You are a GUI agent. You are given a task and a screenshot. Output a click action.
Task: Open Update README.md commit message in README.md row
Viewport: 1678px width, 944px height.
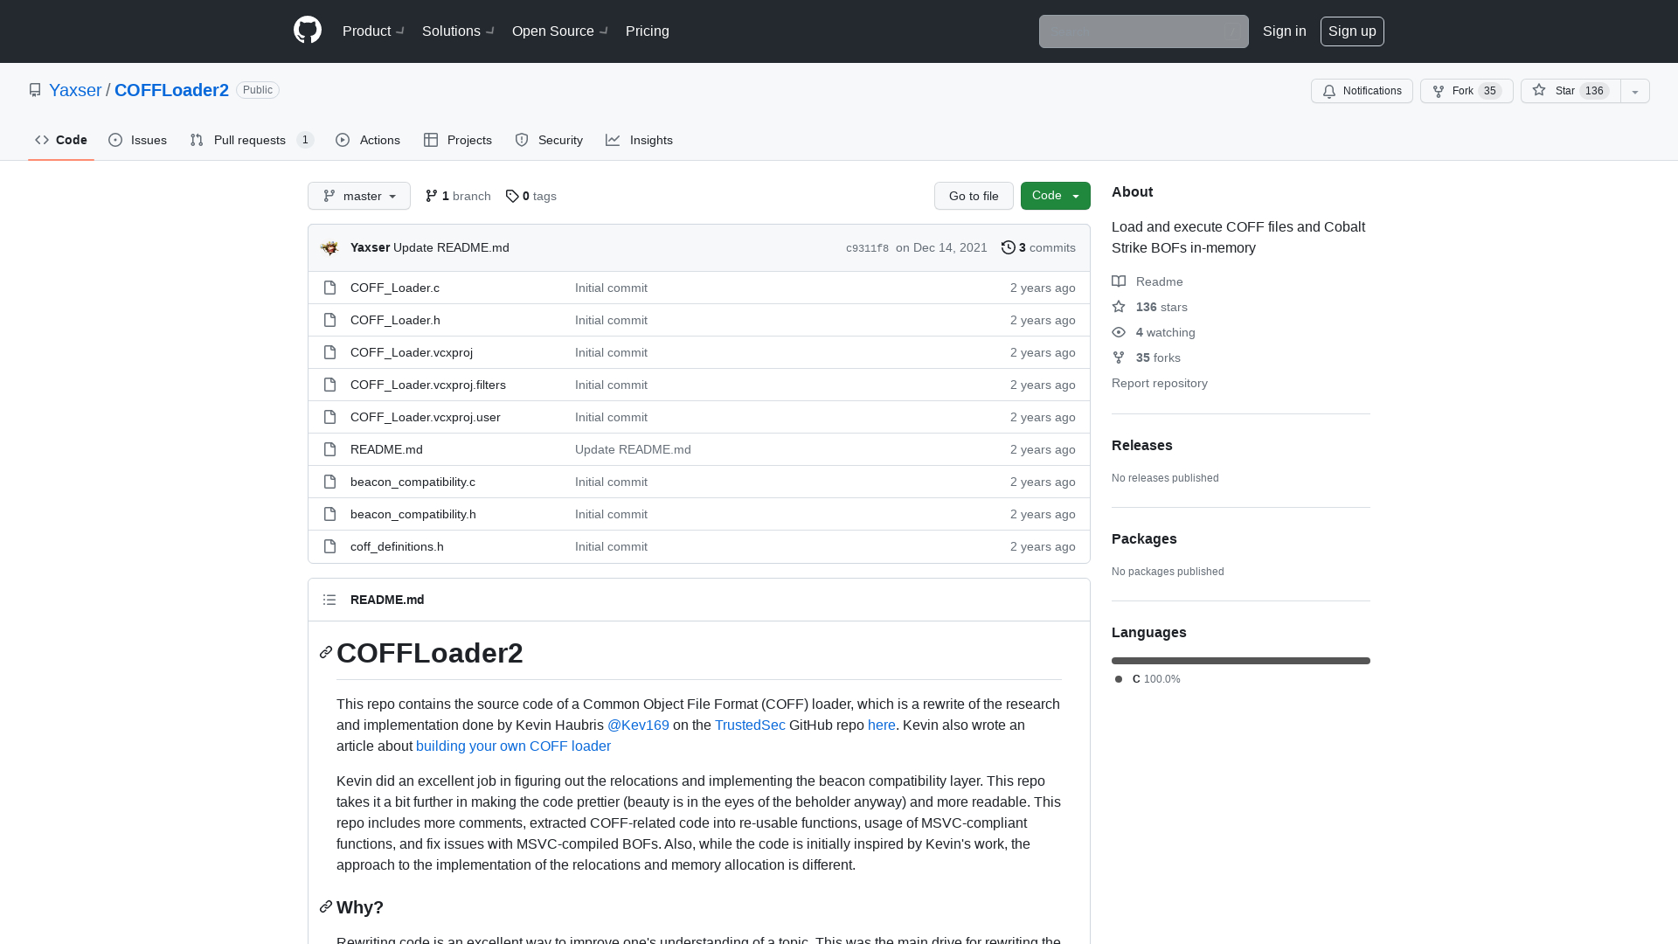(633, 449)
